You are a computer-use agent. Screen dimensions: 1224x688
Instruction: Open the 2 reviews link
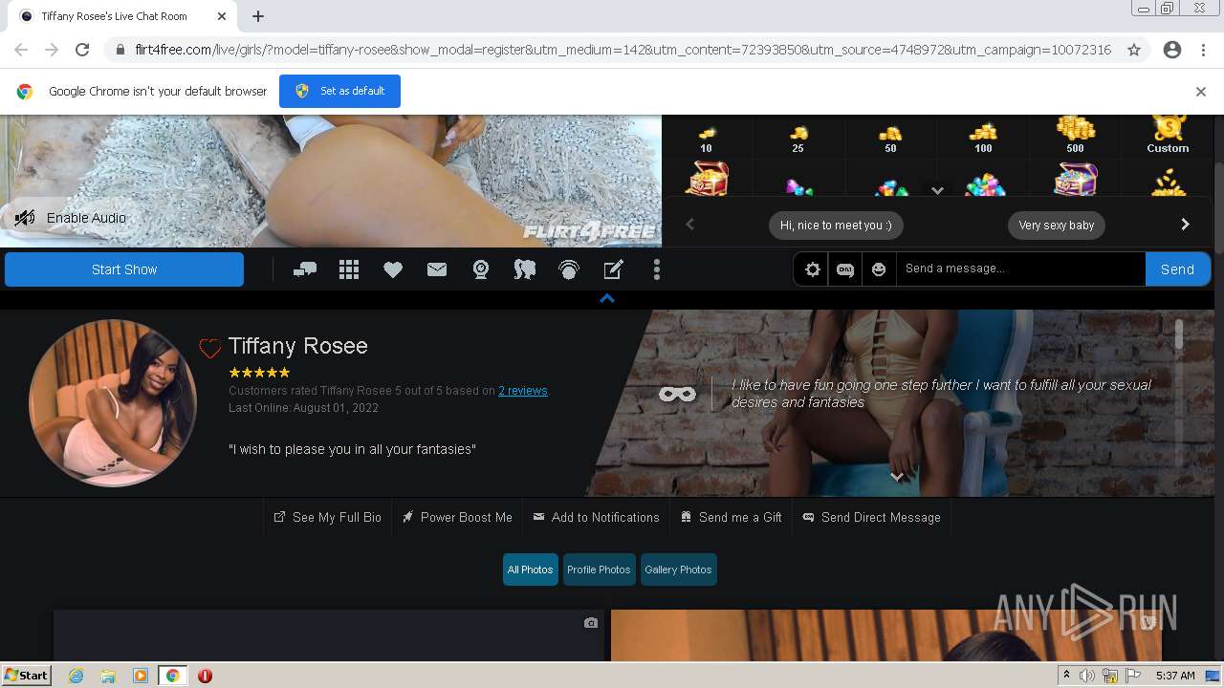(523, 391)
